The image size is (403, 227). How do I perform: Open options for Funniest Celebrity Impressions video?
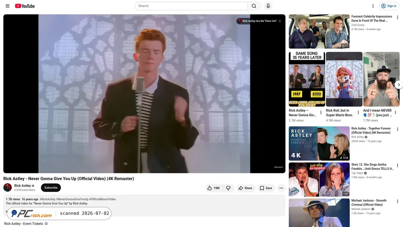coord(398,18)
